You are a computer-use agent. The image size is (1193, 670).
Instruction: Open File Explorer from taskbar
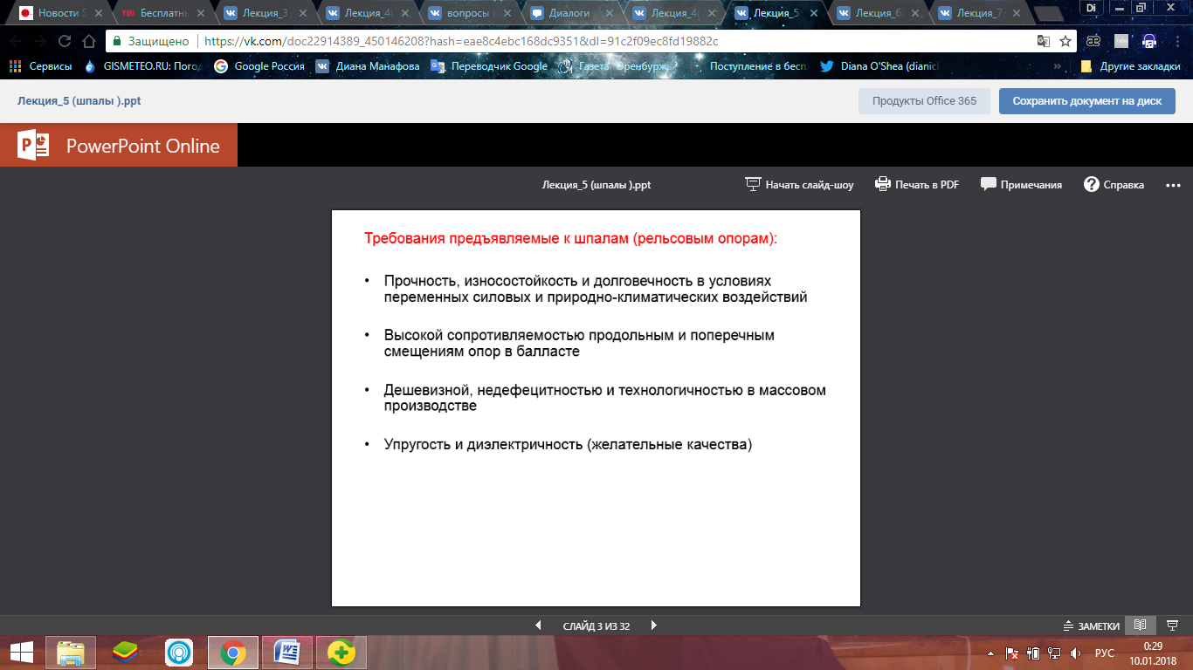pyautogui.click(x=72, y=652)
